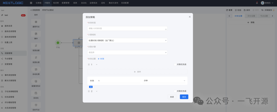Screen dimensions: 277x112
Task: Open the 知识库 top menu
Action: [56, 3]
